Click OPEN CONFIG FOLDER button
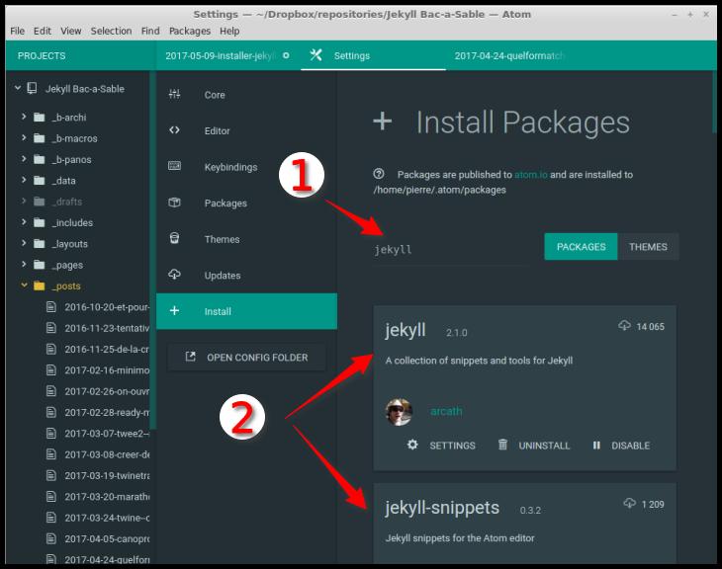The width and height of the screenshot is (722, 569). [247, 357]
